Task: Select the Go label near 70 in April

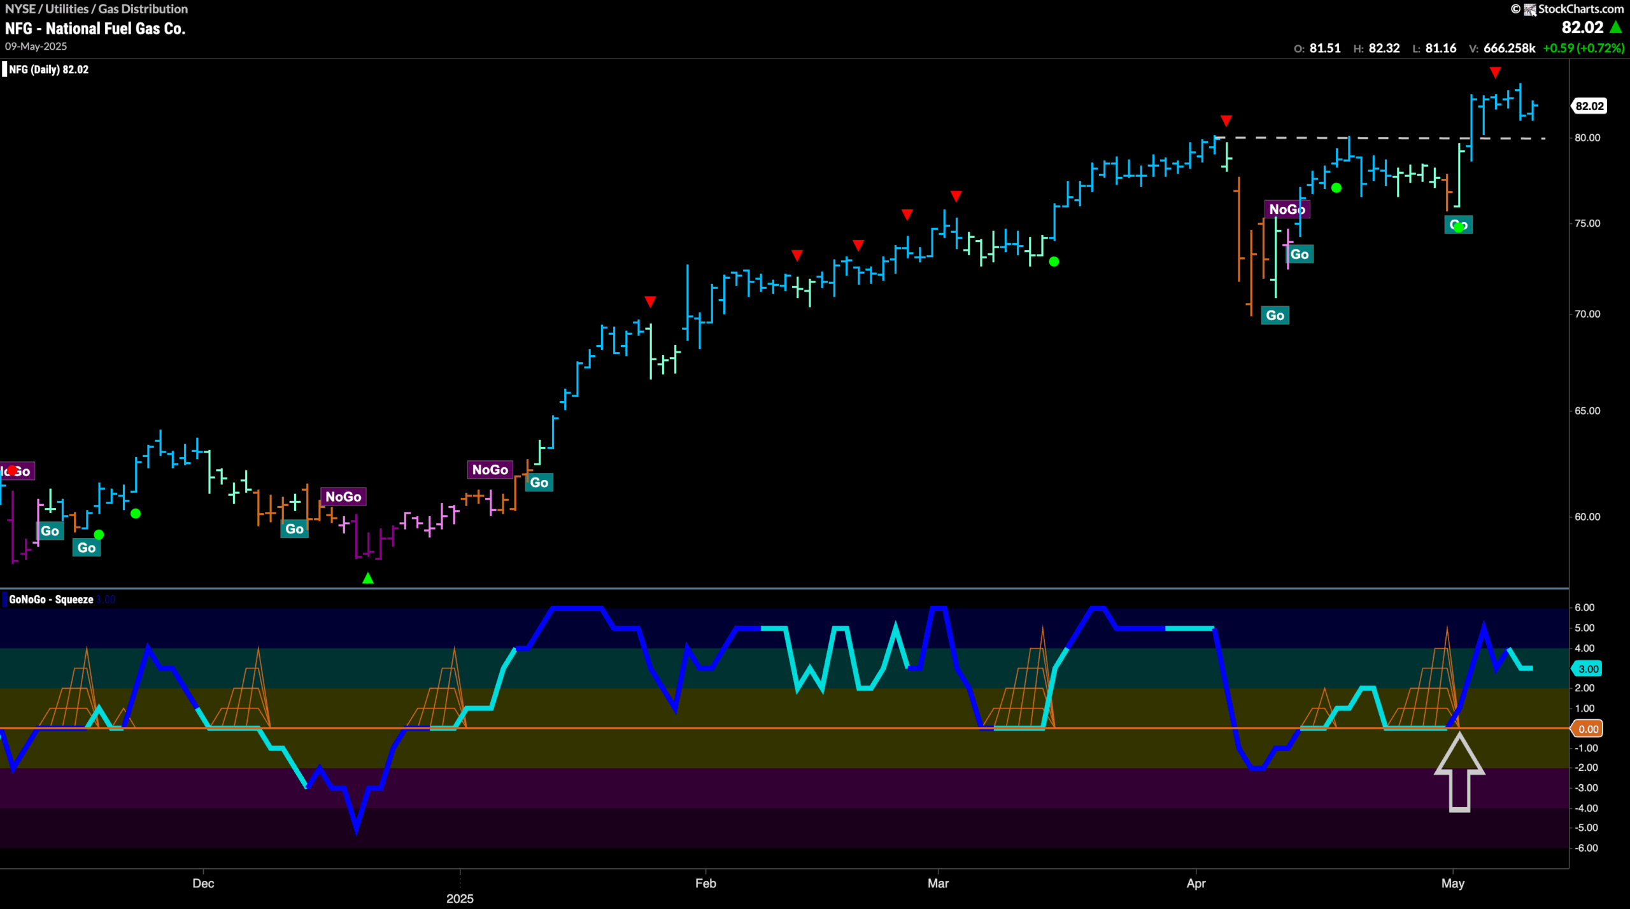Action: [1275, 316]
